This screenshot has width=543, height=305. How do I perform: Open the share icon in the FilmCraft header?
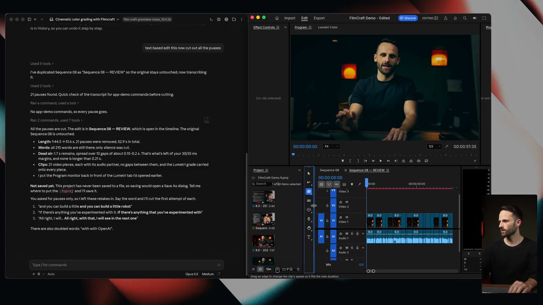click(445, 18)
